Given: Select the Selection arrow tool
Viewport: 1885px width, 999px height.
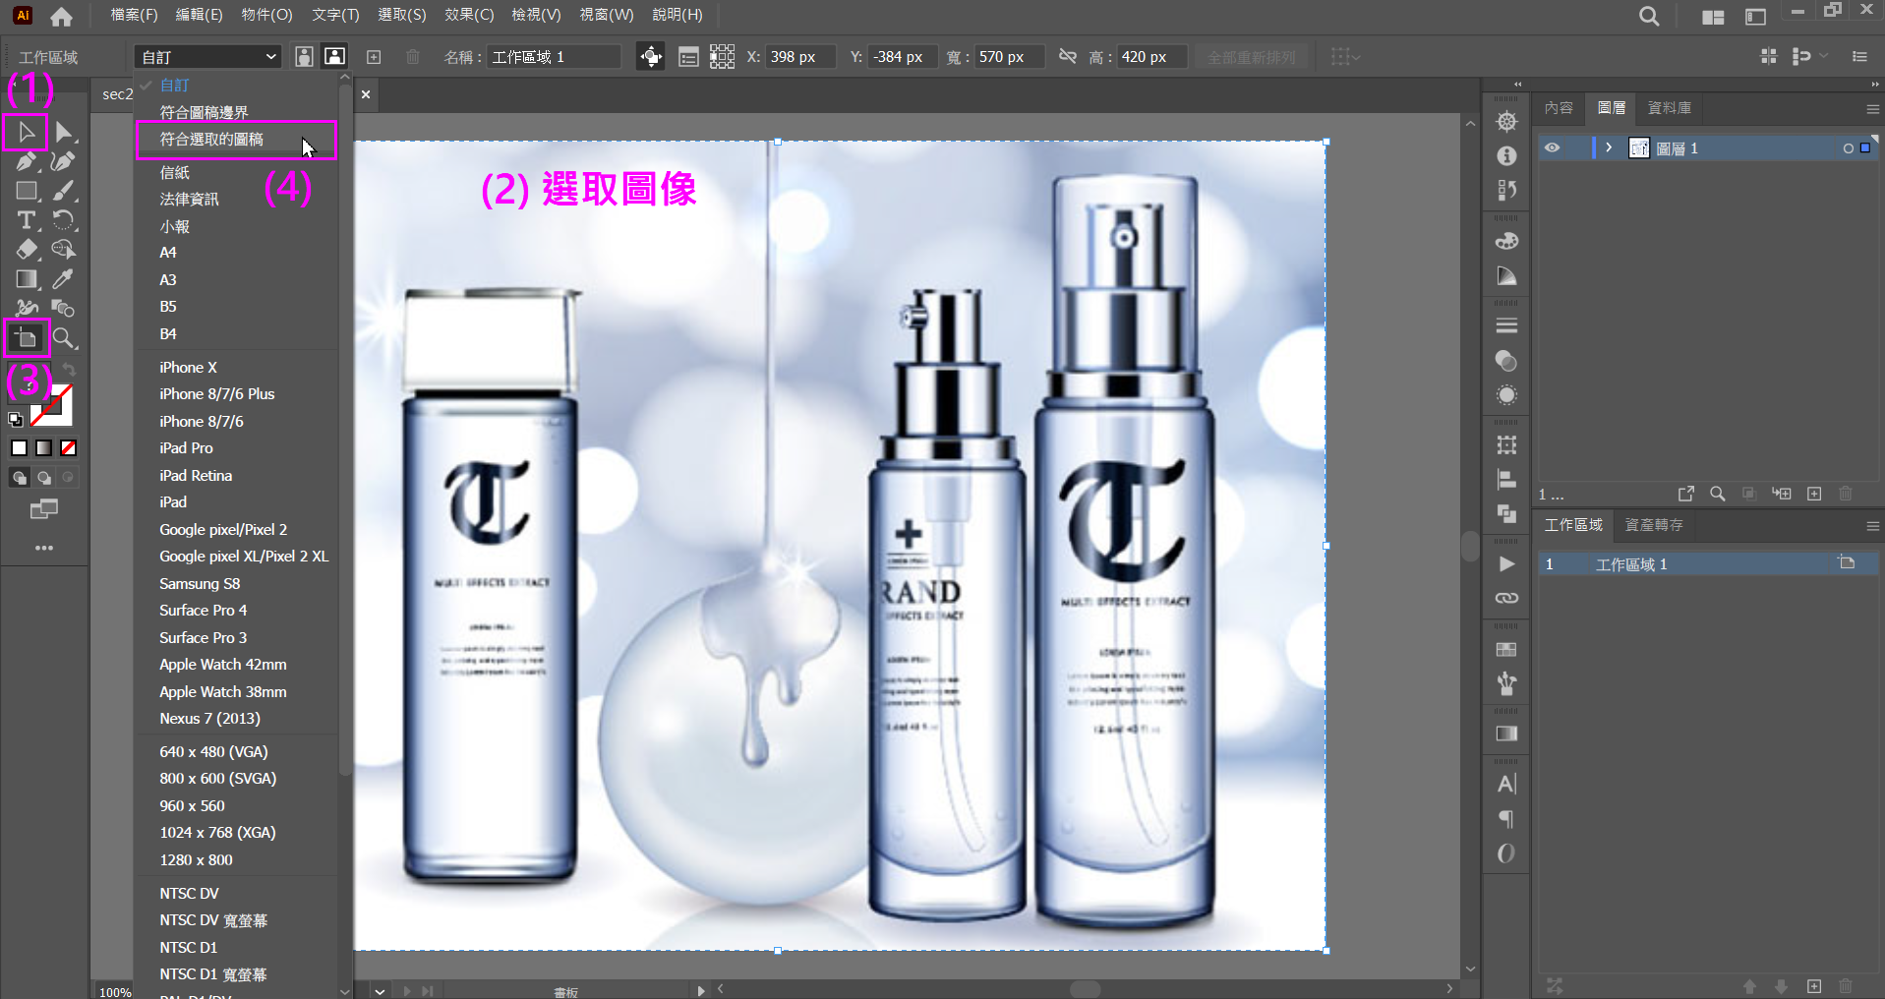Looking at the screenshot, I should 27,132.
